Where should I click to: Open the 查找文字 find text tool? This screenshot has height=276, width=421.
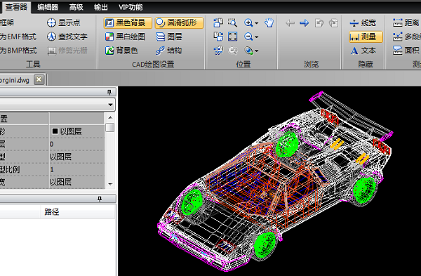pos(67,37)
